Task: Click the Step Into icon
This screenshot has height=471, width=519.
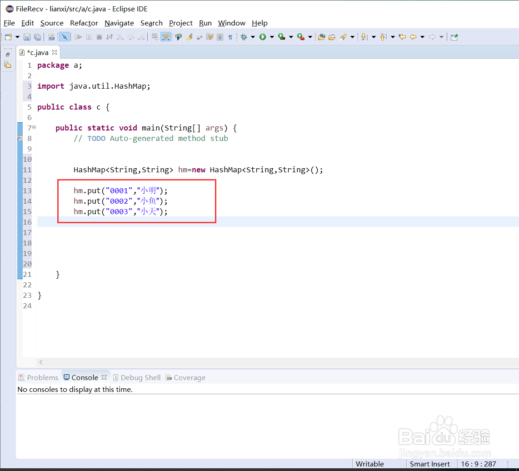Action: pos(120,37)
